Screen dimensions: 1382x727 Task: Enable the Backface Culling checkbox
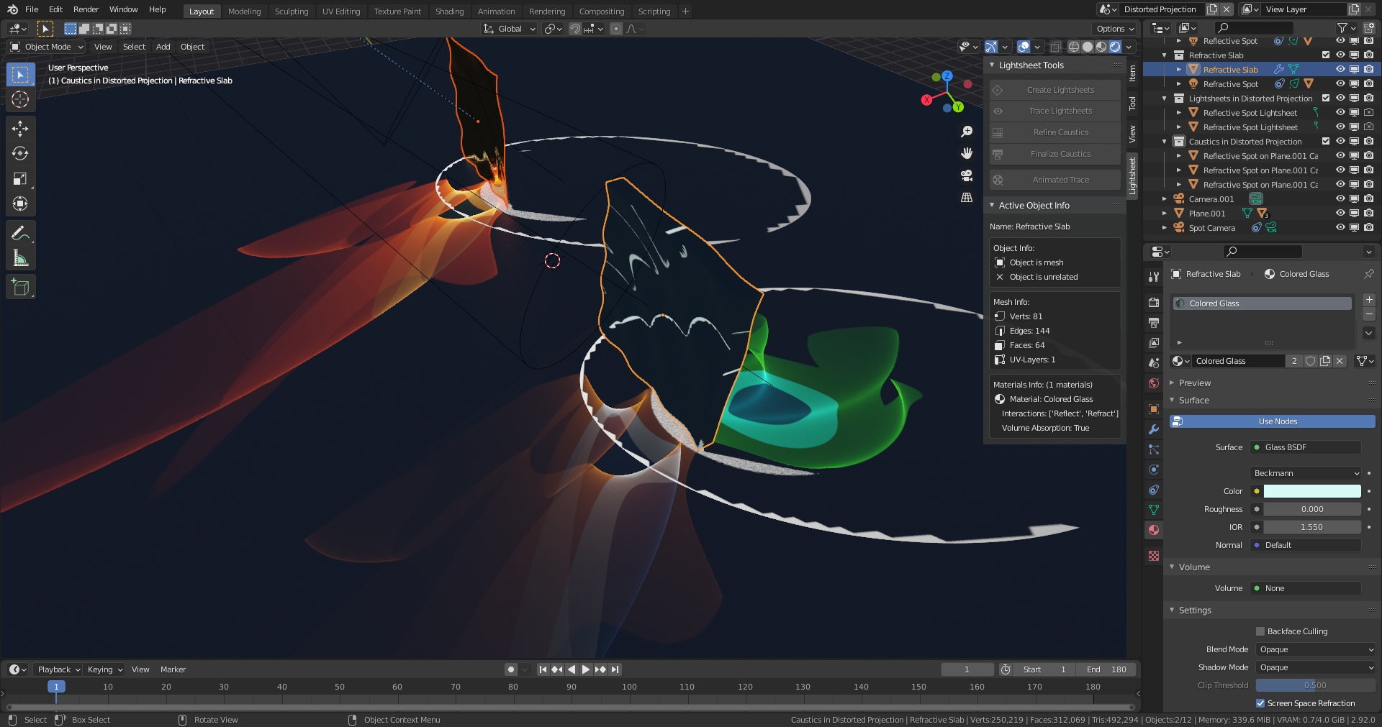point(1260,631)
